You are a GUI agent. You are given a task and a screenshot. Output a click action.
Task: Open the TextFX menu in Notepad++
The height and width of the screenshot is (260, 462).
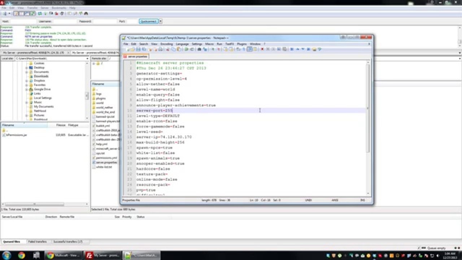tap(230, 44)
